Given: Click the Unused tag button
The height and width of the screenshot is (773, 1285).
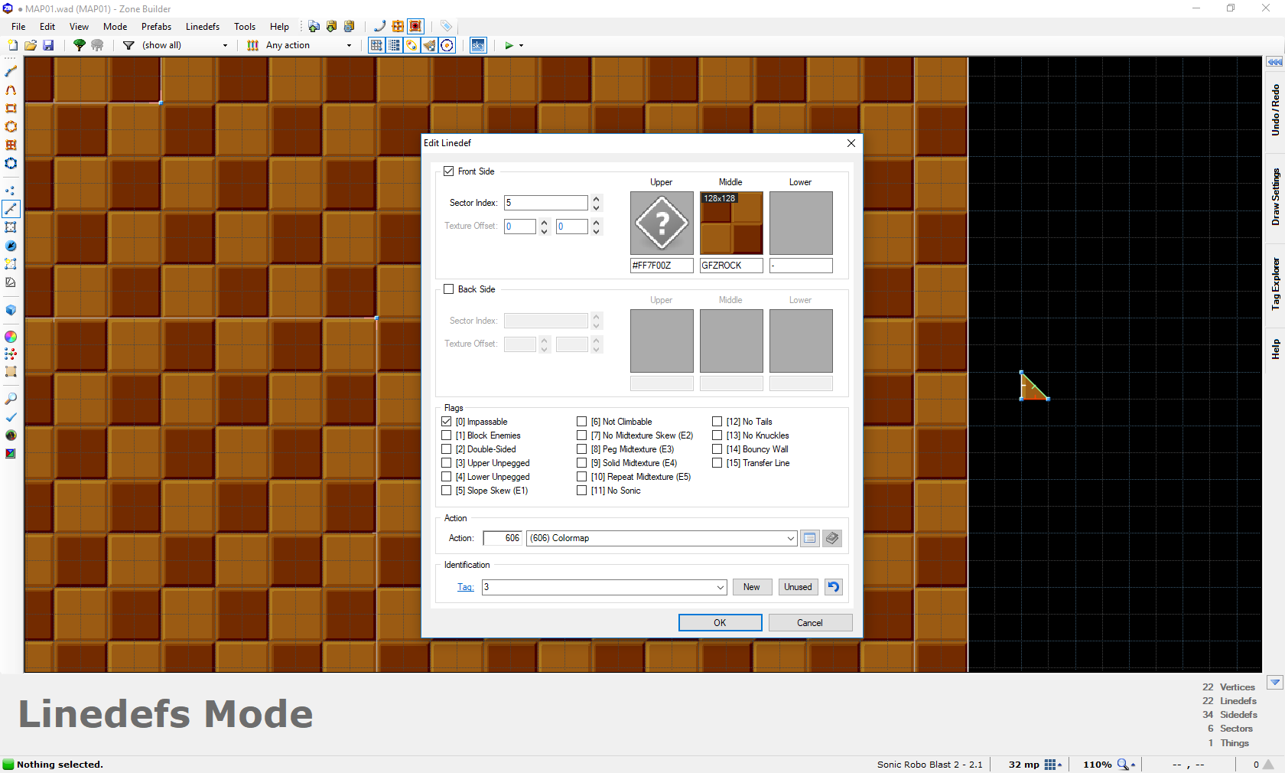Looking at the screenshot, I should coord(798,587).
